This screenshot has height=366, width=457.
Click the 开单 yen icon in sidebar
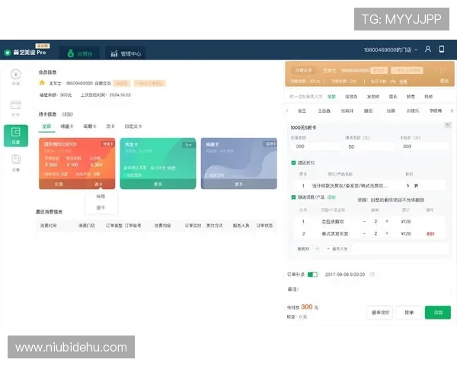[x=16, y=77]
